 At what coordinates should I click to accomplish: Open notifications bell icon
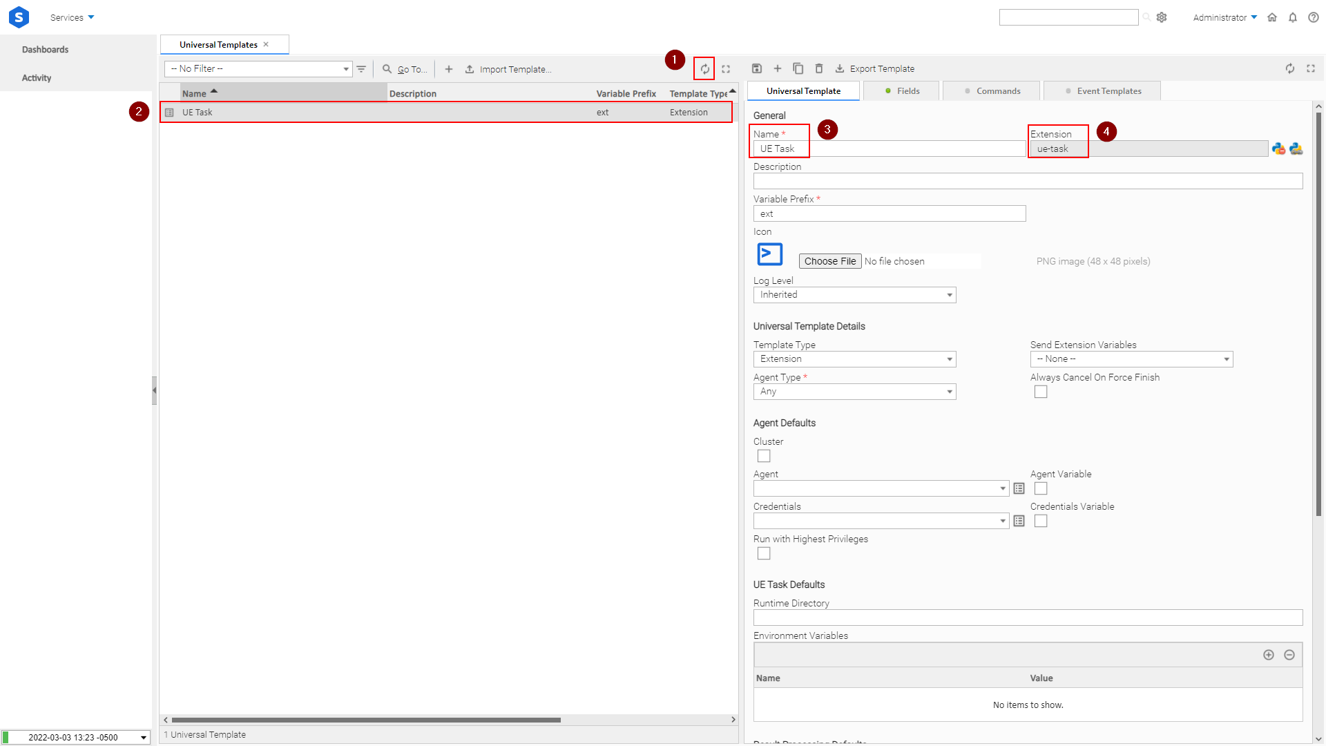(x=1293, y=17)
